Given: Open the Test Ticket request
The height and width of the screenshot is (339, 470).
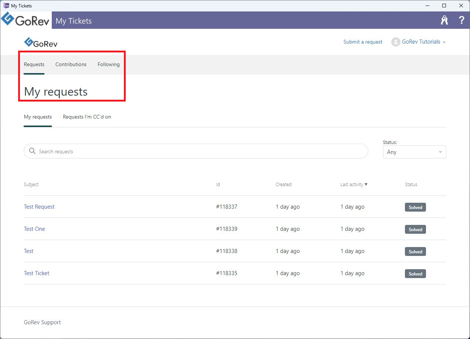Looking at the screenshot, I should pos(37,273).
